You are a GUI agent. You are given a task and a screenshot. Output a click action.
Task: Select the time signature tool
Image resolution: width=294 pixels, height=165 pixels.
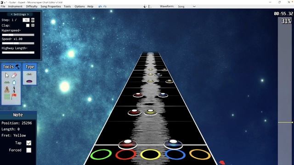[14, 89]
